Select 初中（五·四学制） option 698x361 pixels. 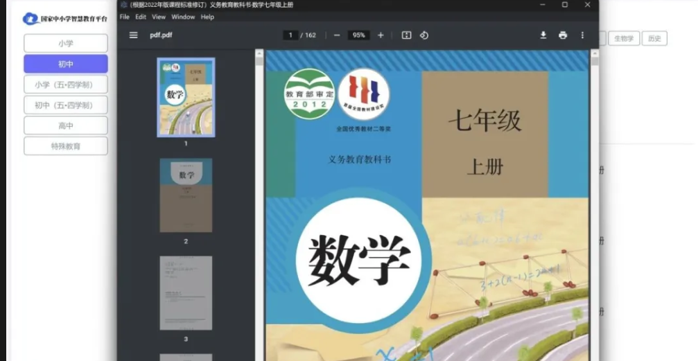[x=66, y=105]
